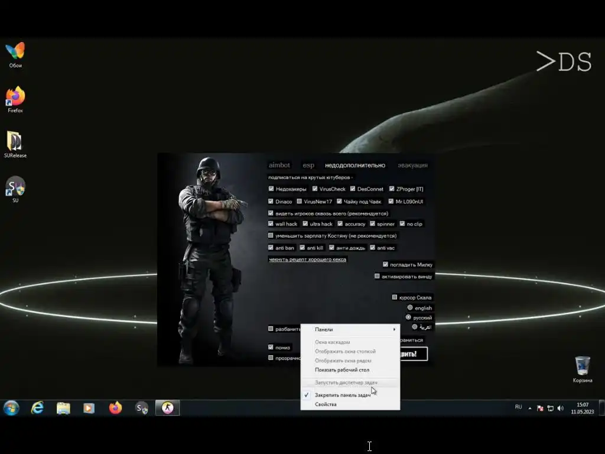605x454 pixels.
Task: Toggle the no clip checkbox
Action: coord(402,223)
